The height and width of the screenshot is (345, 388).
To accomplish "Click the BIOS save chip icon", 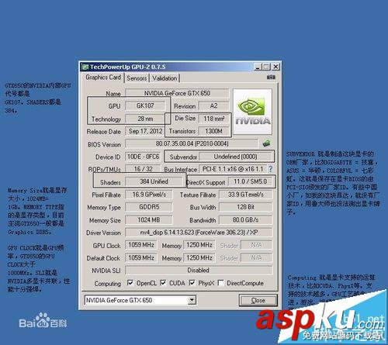I will coord(267,143).
